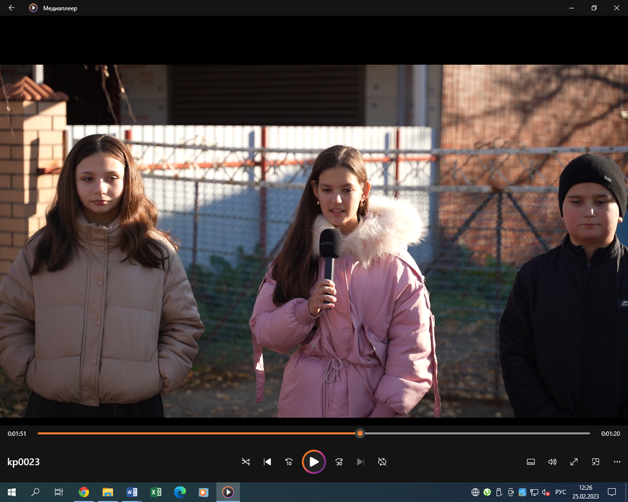Skip back 10 seconds
This screenshot has height=502, width=628.
tap(289, 462)
